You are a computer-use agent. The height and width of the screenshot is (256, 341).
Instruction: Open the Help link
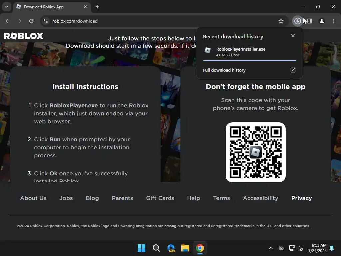click(193, 198)
